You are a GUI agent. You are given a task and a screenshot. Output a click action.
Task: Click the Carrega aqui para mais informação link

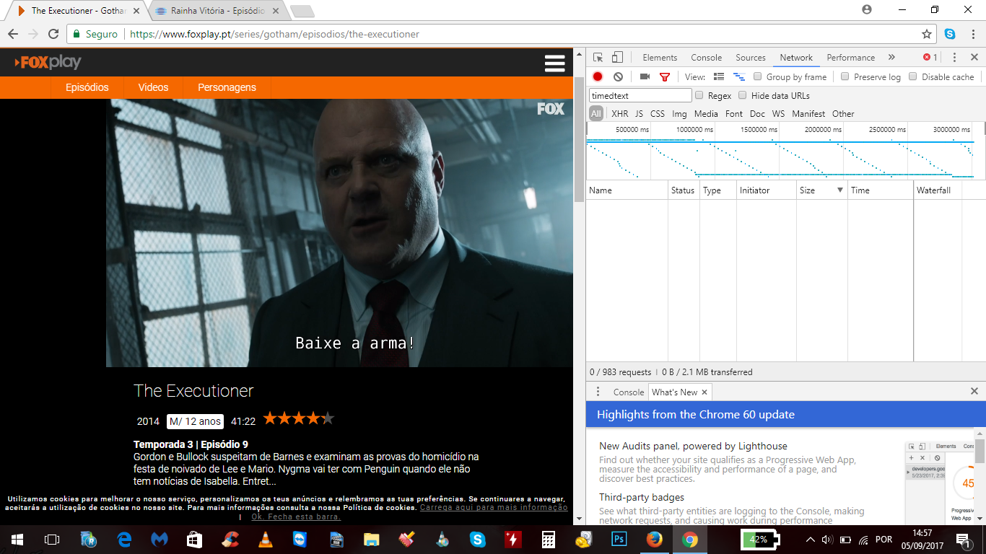[494, 507]
